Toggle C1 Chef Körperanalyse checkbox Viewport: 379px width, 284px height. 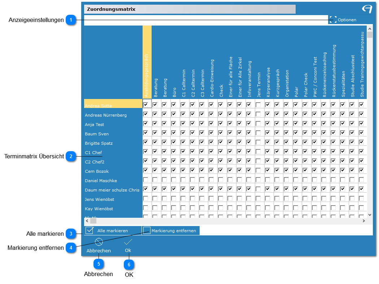pos(267,152)
